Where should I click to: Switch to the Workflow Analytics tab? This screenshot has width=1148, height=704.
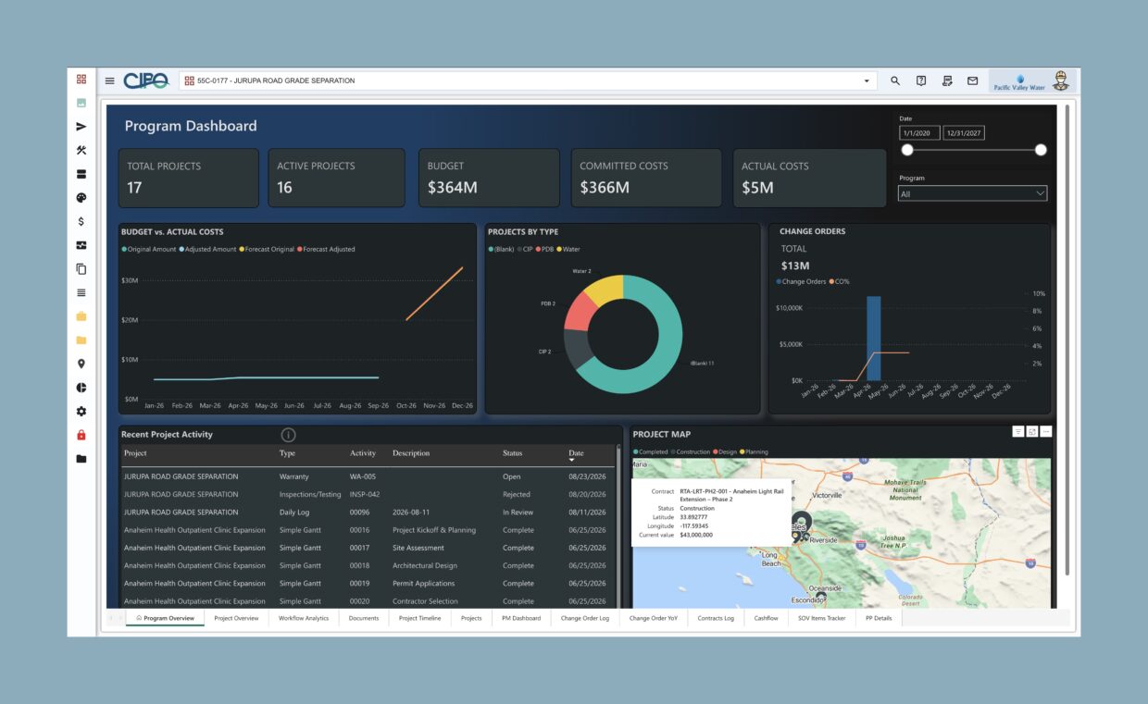click(x=304, y=618)
